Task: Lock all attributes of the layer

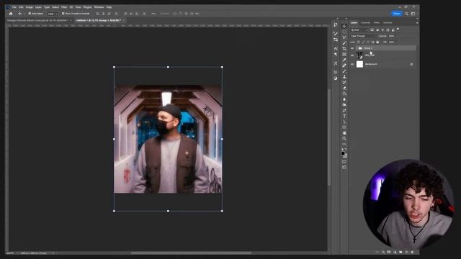Action: [377, 42]
